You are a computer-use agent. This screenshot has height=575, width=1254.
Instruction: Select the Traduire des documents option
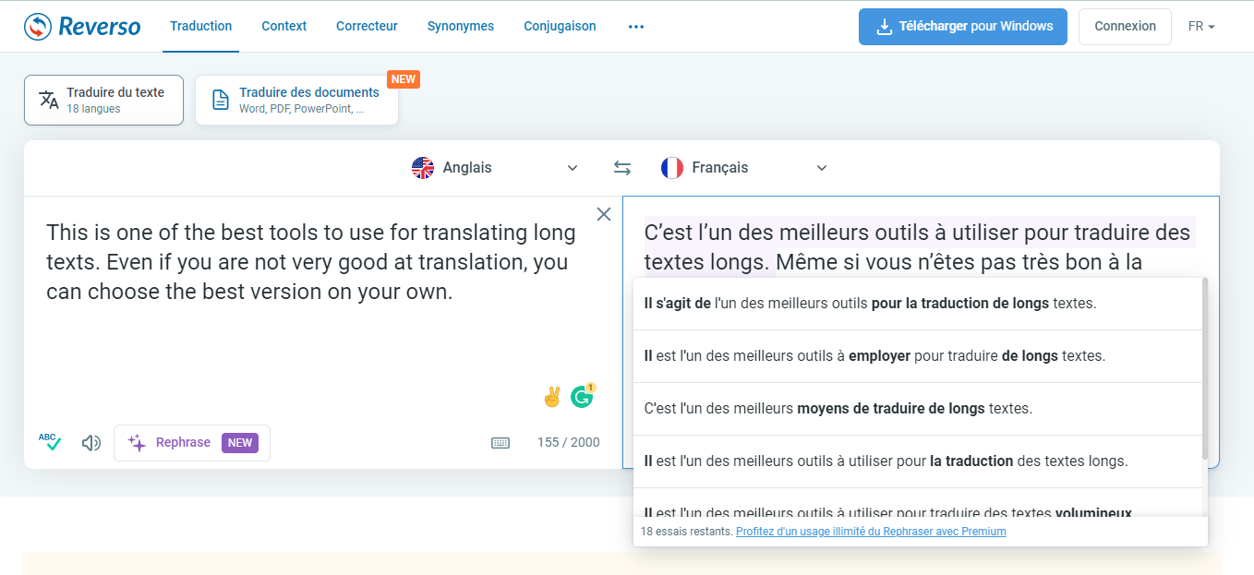[296, 100]
